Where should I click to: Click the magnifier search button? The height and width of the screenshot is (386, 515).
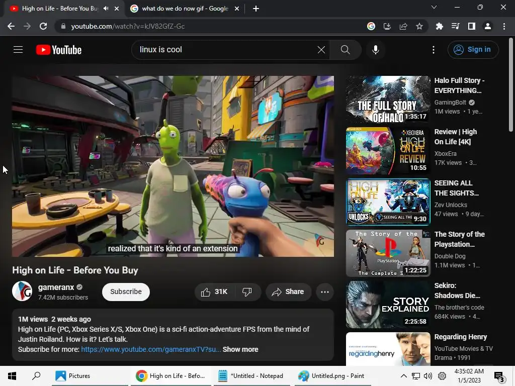pos(345,50)
